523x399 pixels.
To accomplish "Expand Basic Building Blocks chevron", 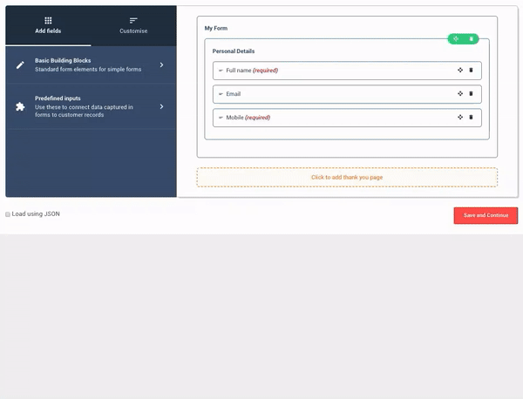I will (x=161, y=65).
